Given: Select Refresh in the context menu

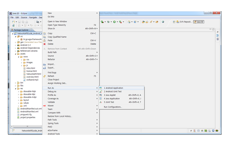Looking at the screenshot, I should click(x=51, y=76).
